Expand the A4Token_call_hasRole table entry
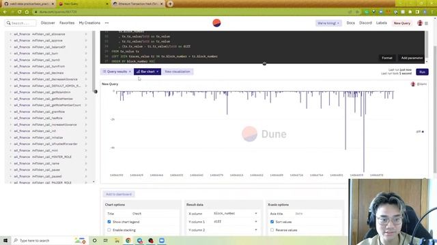Screen dimensions: 437x245 click(11, 118)
